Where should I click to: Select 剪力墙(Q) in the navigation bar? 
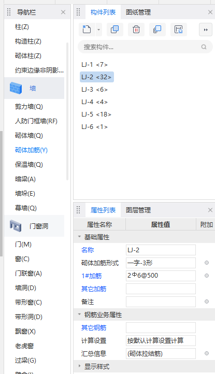(x=29, y=106)
